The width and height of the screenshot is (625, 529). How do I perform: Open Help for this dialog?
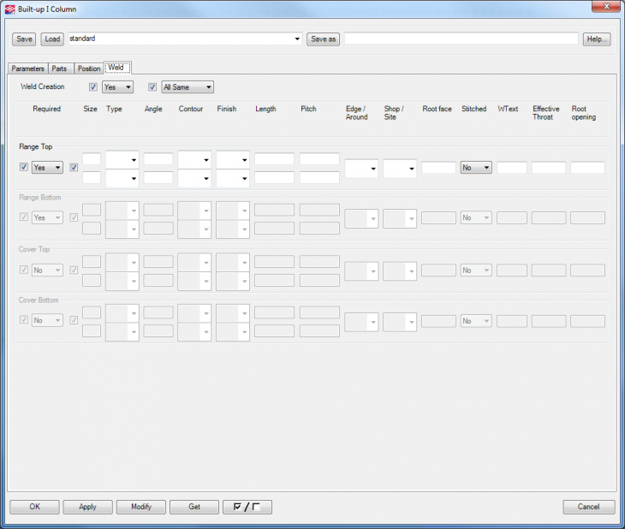(597, 39)
